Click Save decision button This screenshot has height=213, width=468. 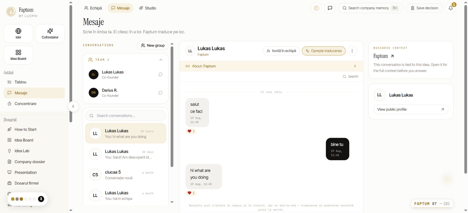[x=424, y=8]
